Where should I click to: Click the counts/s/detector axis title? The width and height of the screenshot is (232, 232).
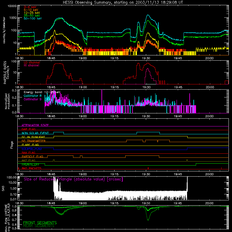pyautogui.click(x=4, y=30)
